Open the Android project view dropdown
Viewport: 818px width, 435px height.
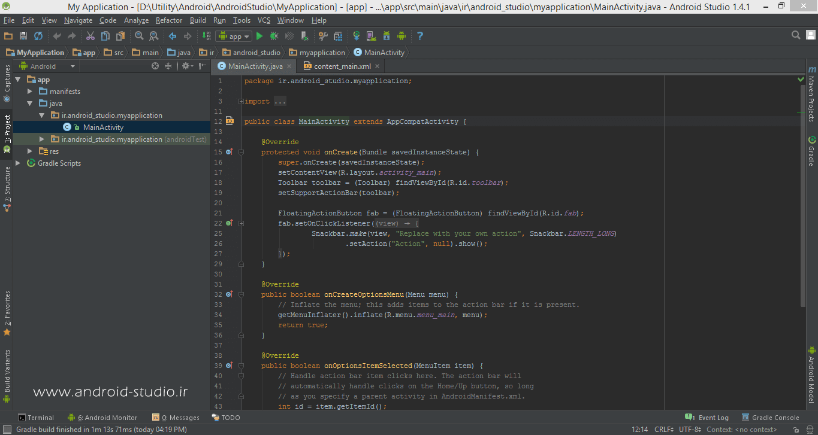pos(47,66)
